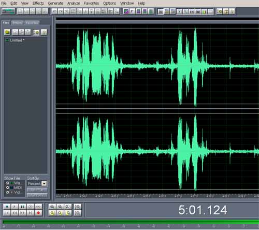259x230 pixels.
Task: Switch to the Effects panel tab
Action: (x=18, y=23)
